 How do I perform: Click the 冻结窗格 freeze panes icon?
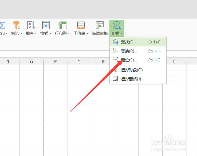pyautogui.click(x=100, y=25)
